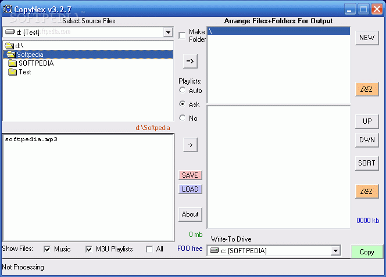This screenshot has height=277, width=386.
Task: Click the SAVE button
Action: click(190, 175)
